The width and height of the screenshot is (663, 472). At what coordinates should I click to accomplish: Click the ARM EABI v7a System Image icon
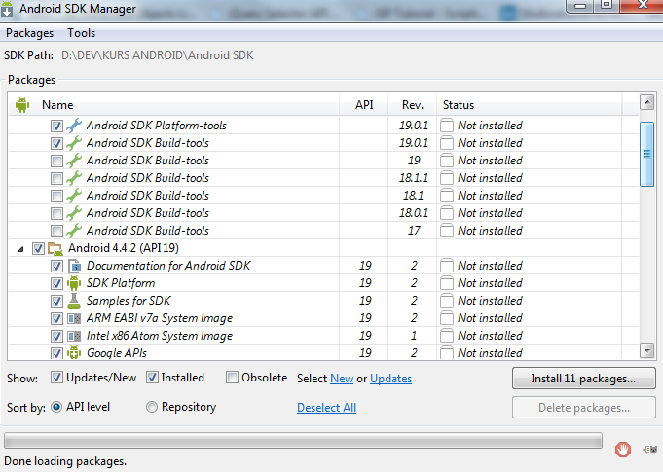74,318
